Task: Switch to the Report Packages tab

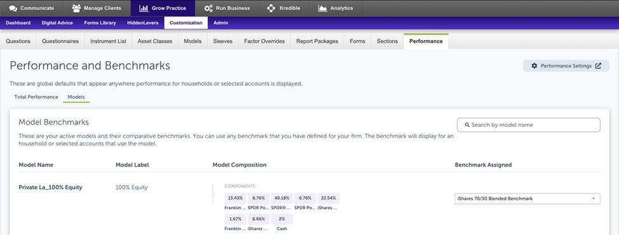Action: click(x=317, y=41)
